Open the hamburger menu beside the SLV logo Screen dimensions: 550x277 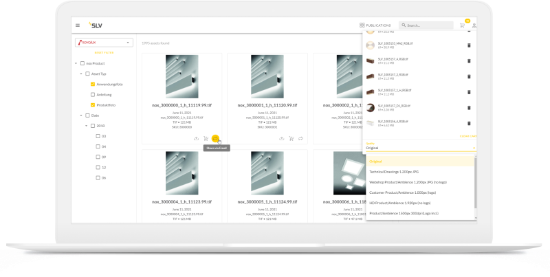click(x=78, y=25)
